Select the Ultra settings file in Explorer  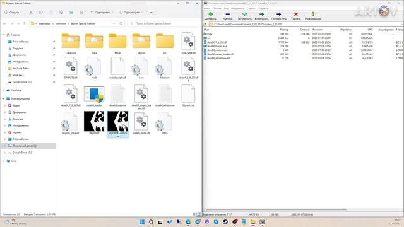tap(165, 123)
